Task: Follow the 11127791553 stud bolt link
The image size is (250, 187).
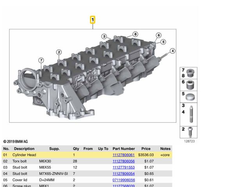Action: click(x=123, y=168)
